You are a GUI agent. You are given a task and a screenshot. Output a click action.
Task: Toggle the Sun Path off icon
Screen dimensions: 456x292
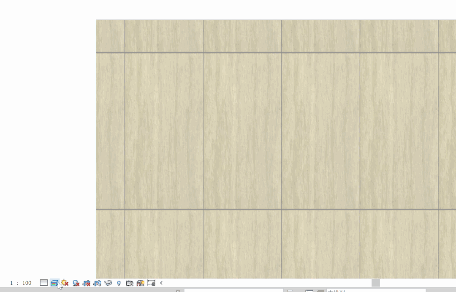tap(65, 283)
